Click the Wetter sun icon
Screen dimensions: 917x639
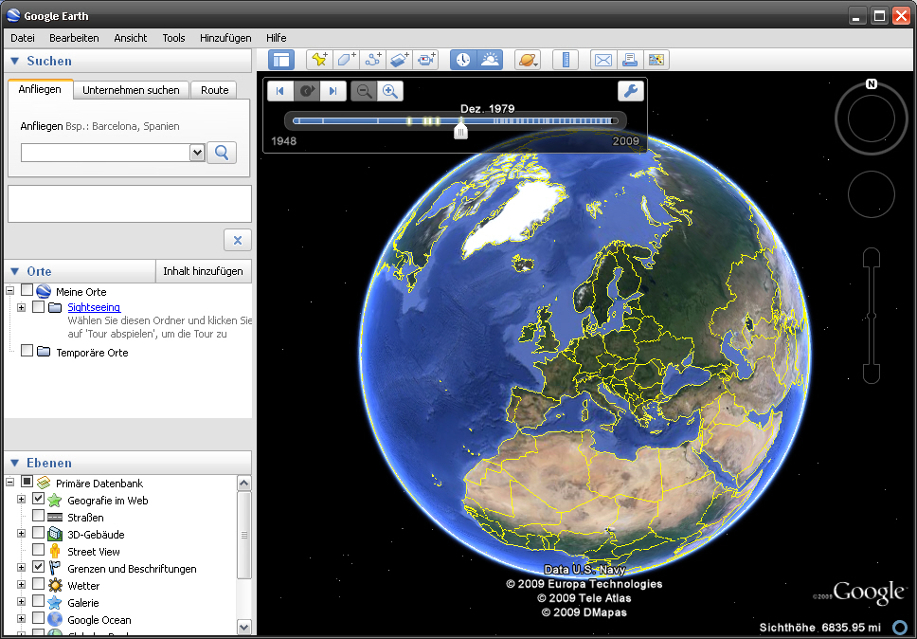(54, 585)
